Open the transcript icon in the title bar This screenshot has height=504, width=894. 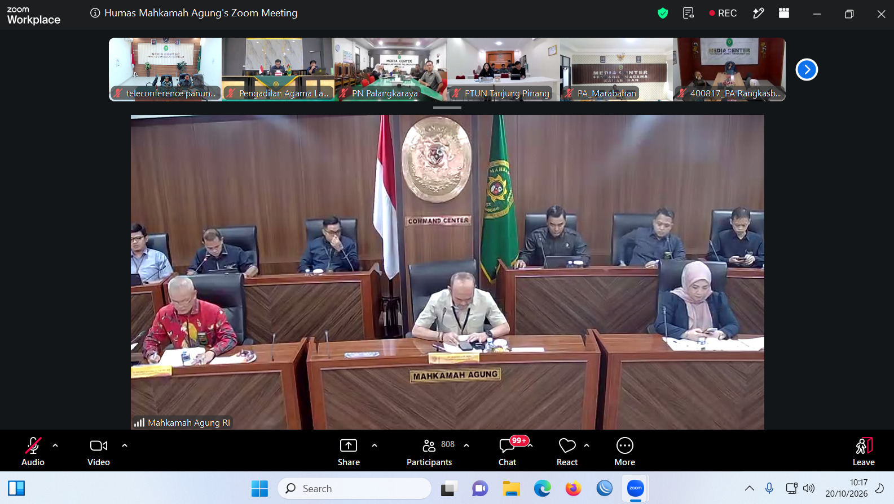click(x=688, y=13)
